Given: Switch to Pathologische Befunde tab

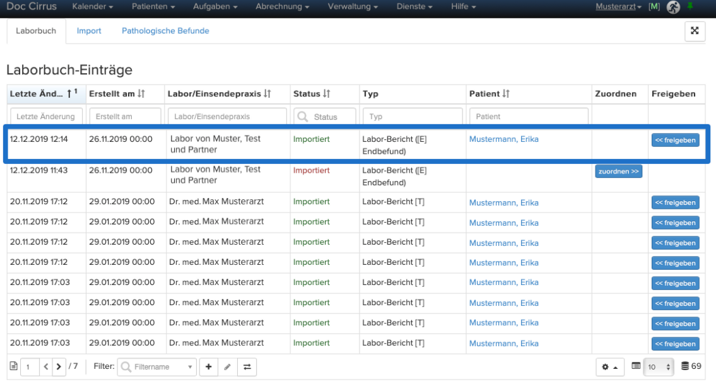Looking at the screenshot, I should click(x=165, y=31).
